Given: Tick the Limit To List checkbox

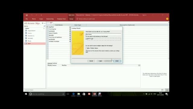Looking at the screenshot, I should 87,39.
